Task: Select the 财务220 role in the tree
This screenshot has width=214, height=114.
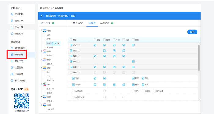Action: 50,80
